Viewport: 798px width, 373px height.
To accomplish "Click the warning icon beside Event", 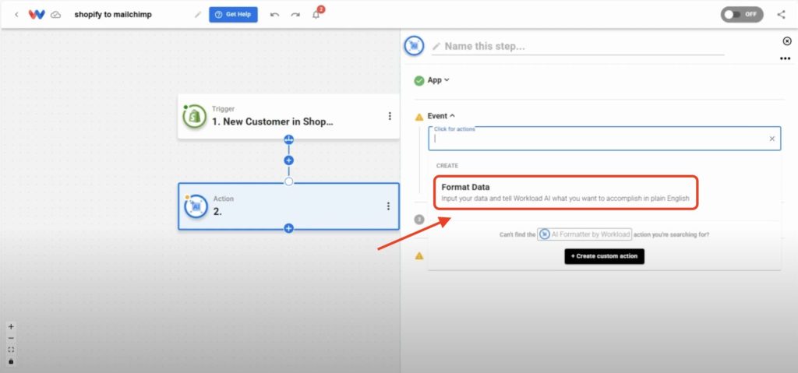I will coord(418,117).
